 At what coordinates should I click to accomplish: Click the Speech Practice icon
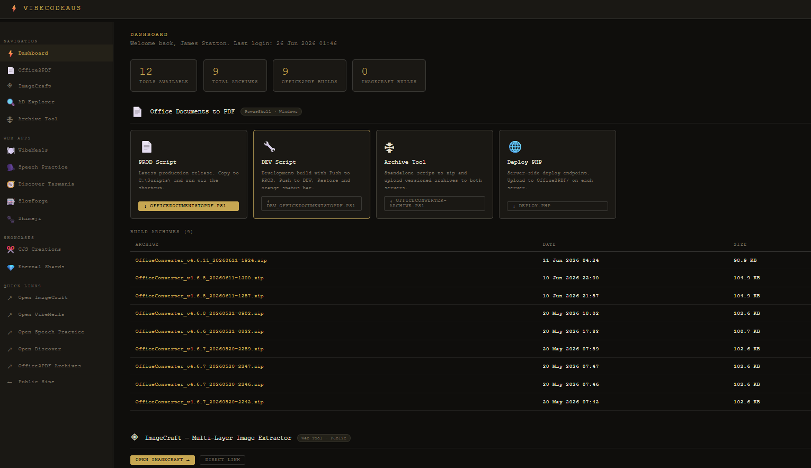(x=11, y=167)
